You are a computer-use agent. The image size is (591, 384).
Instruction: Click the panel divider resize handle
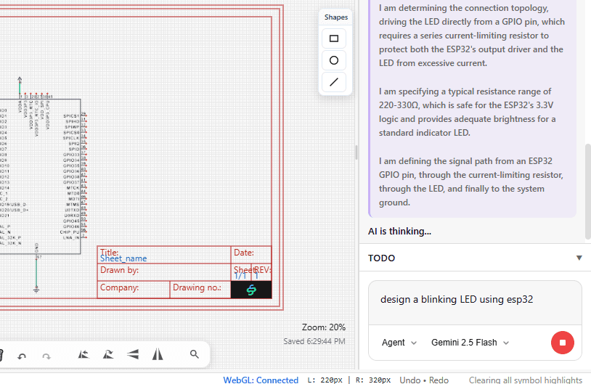pos(356,152)
